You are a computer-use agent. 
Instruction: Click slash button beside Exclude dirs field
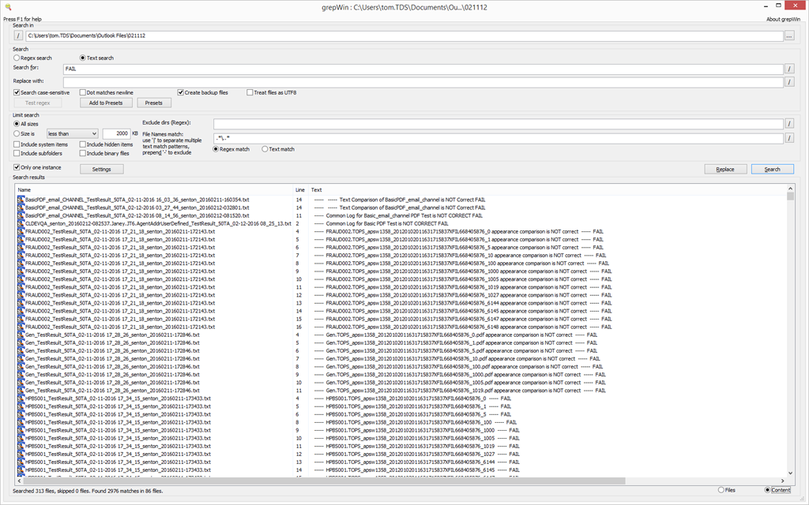[788, 123]
